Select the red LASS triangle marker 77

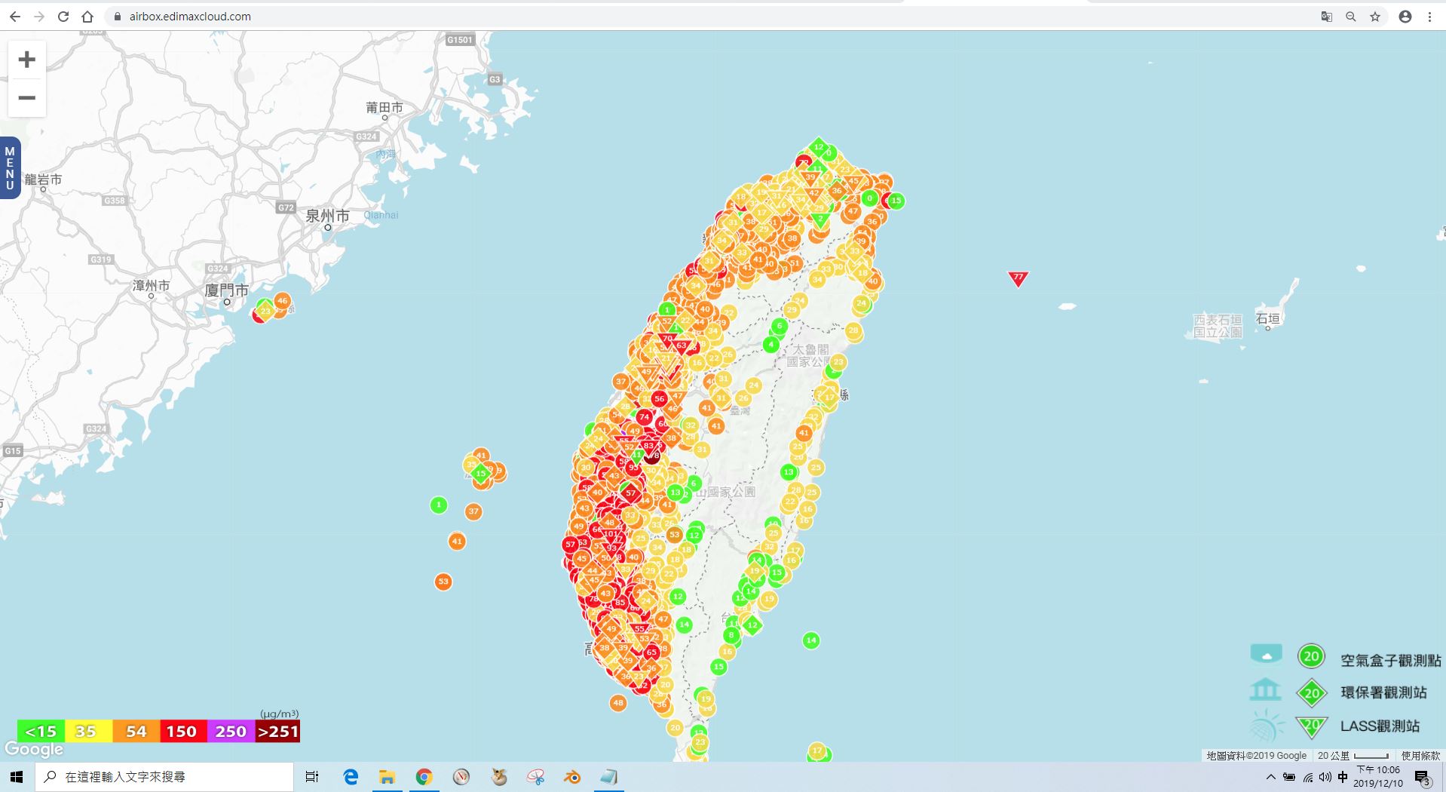click(1018, 278)
